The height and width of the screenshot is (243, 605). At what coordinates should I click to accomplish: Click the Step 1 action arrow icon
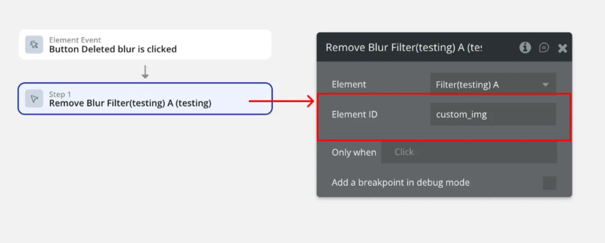point(34,99)
